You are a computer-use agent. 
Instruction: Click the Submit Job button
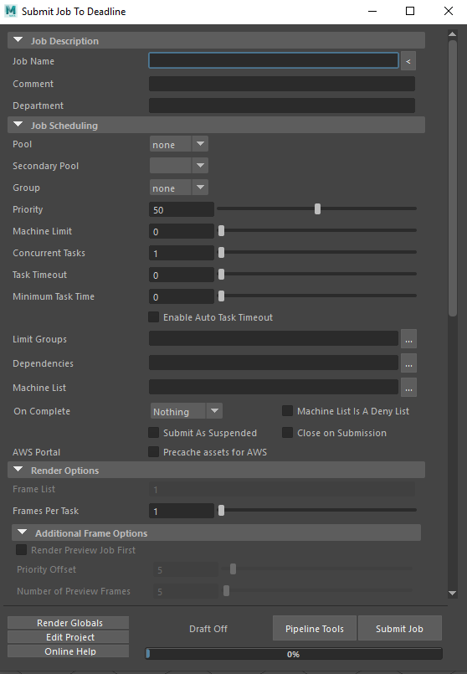(399, 629)
